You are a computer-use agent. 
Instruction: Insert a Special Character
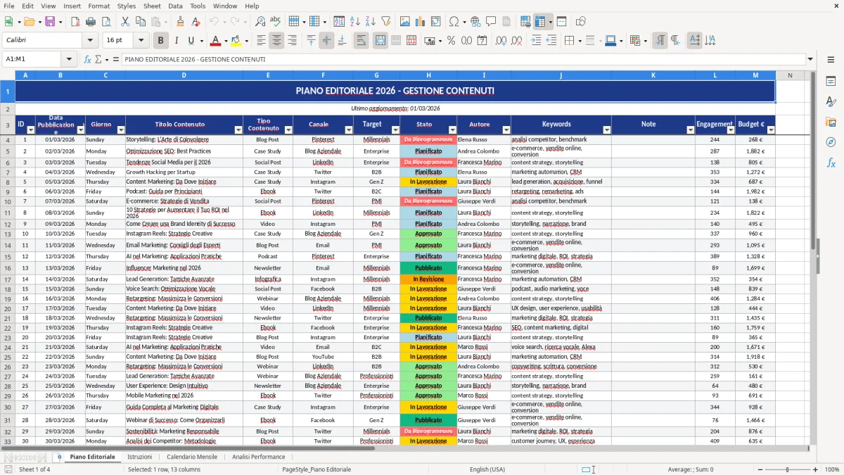454,21
